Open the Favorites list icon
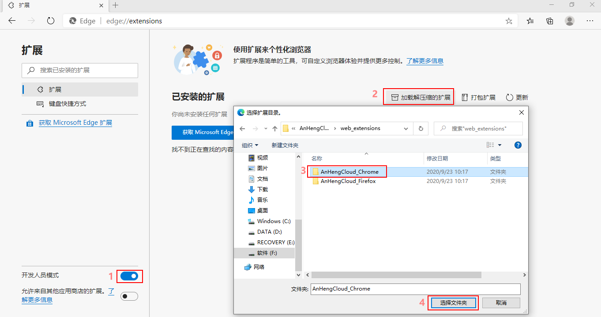 tap(530, 21)
